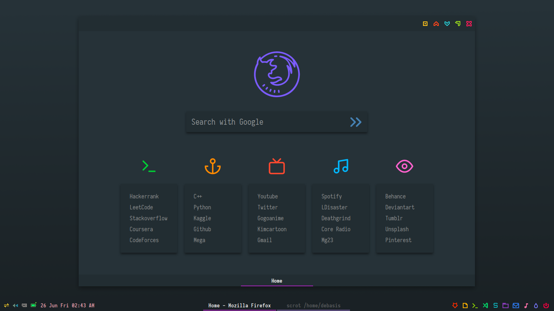Open the Stackoverflow link
The width and height of the screenshot is (554, 311).
coord(148,218)
